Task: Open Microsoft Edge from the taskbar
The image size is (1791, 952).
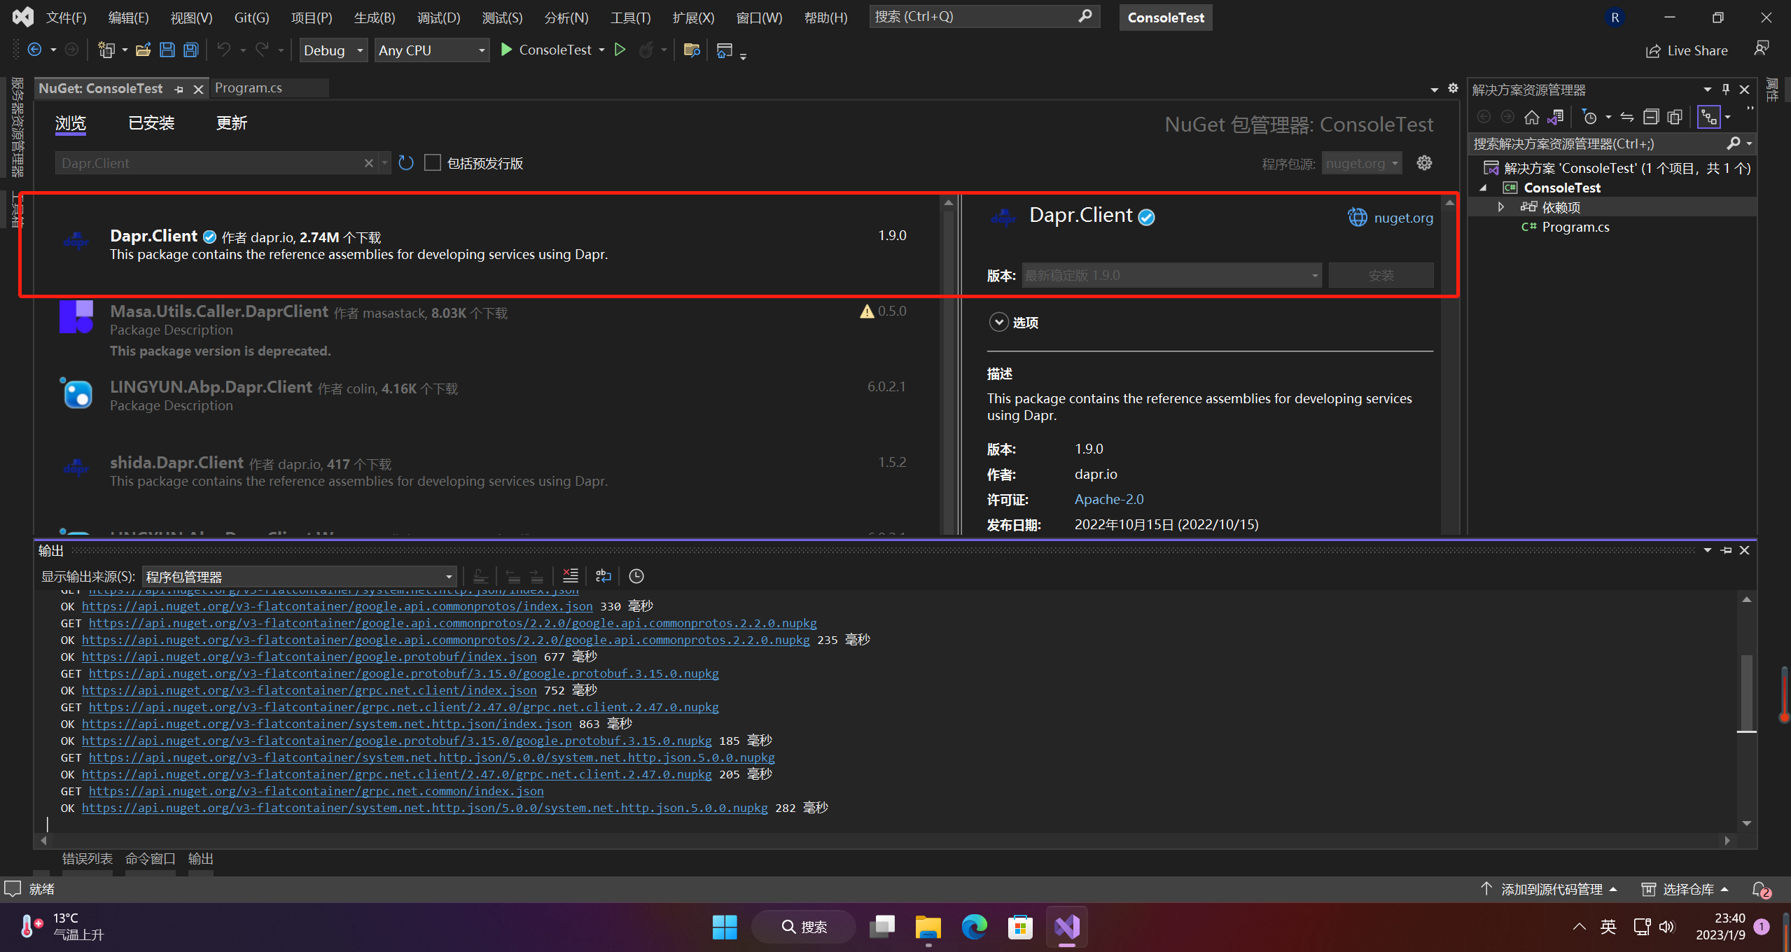Action: pos(974,927)
